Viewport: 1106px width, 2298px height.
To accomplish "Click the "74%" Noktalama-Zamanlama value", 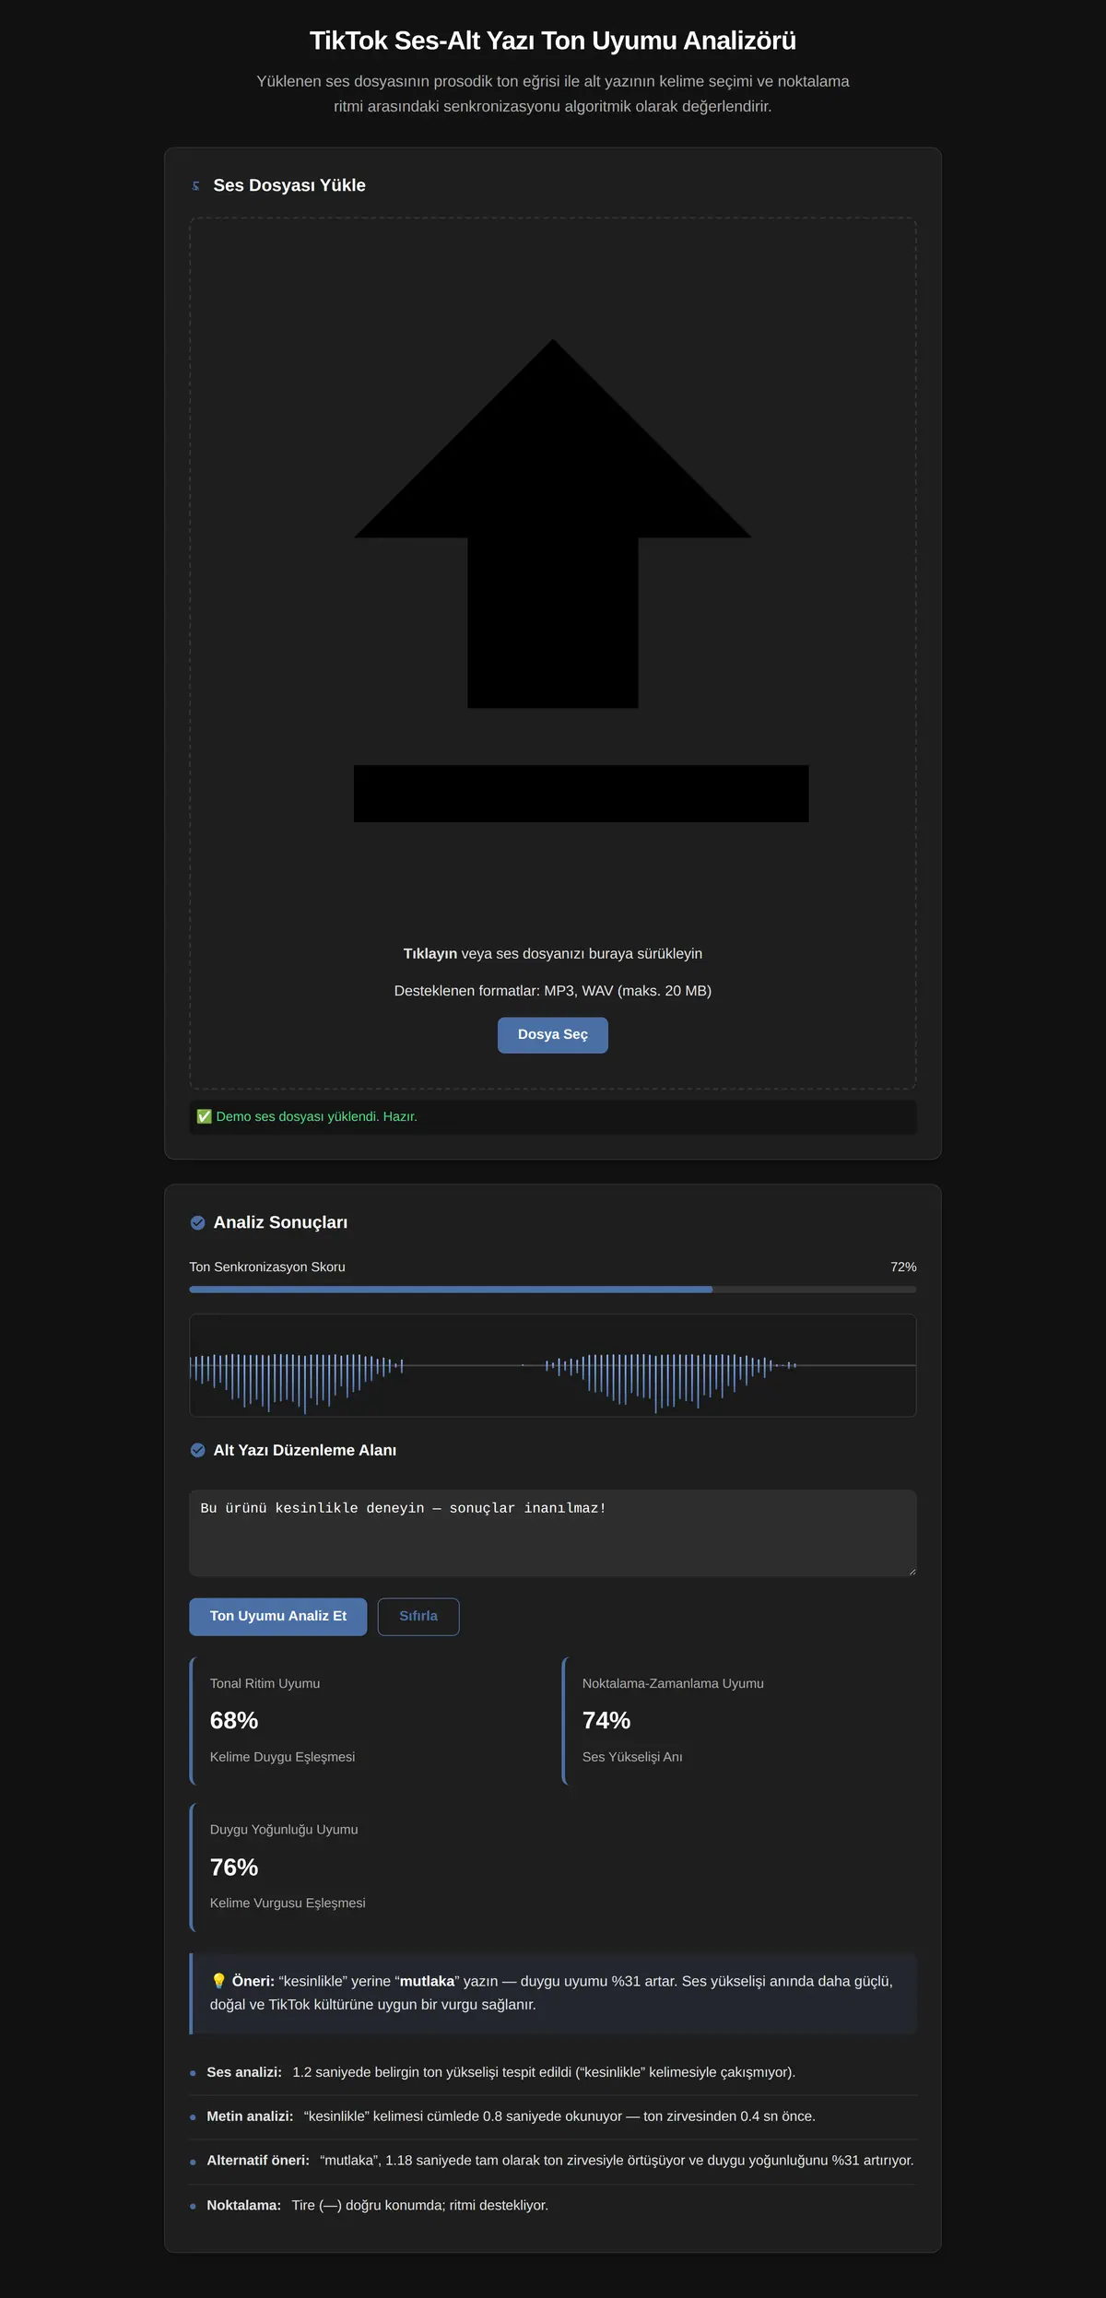I will (606, 1720).
